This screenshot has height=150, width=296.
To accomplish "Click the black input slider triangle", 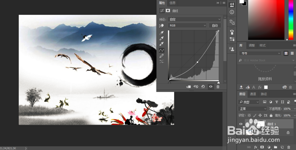I will 170,82.
